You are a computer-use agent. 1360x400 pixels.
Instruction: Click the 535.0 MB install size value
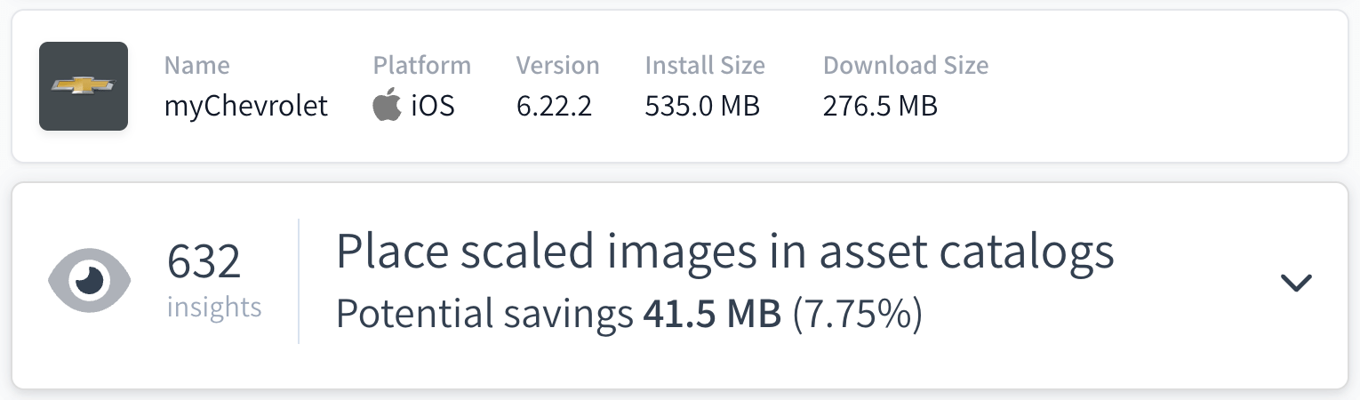pyautogui.click(x=702, y=107)
